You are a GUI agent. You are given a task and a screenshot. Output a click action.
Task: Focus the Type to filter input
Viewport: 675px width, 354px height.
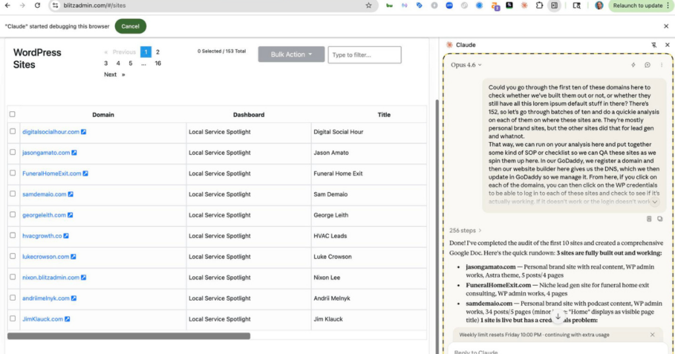coord(365,55)
